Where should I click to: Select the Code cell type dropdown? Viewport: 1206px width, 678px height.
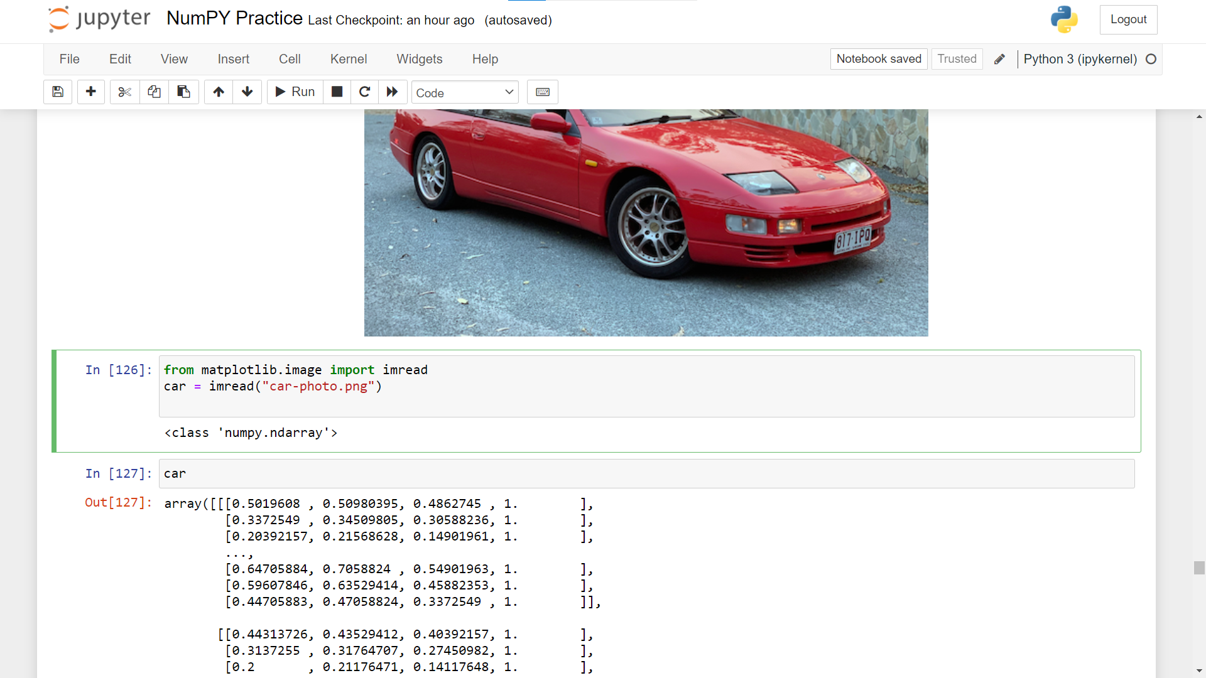465,92
